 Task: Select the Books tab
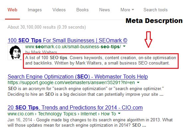pos(82,10)
